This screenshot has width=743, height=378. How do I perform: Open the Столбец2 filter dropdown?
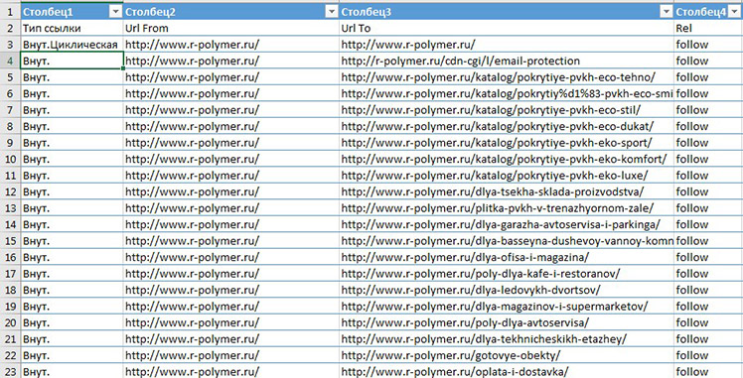tap(332, 12)
